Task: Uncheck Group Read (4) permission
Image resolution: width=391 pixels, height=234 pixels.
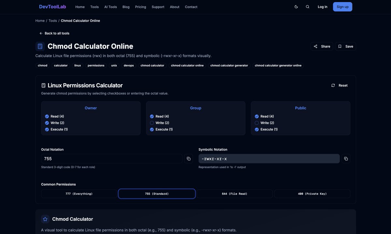Action: [152, 116]
